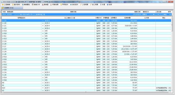Click the 18.08 KVA + 3.75 HP cell
This screenshot has width=175, height=95.
pos(127,52)
